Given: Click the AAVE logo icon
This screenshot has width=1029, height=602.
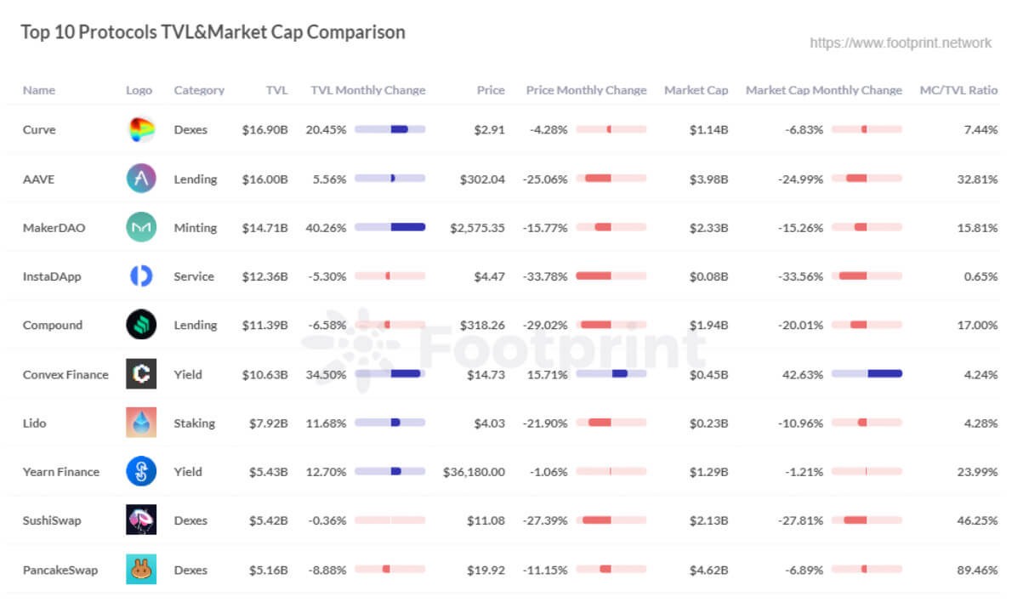Looking at the screenshot, I should [141, 179].
